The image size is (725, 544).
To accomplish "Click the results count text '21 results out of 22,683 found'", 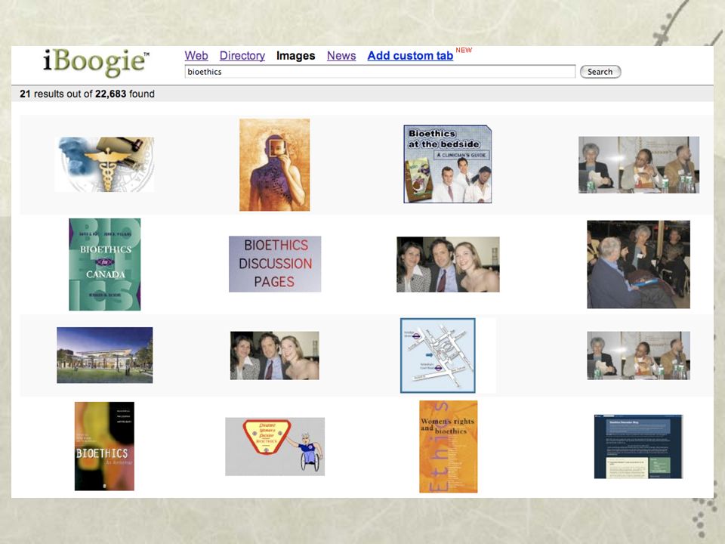I will tap(87, 94).
